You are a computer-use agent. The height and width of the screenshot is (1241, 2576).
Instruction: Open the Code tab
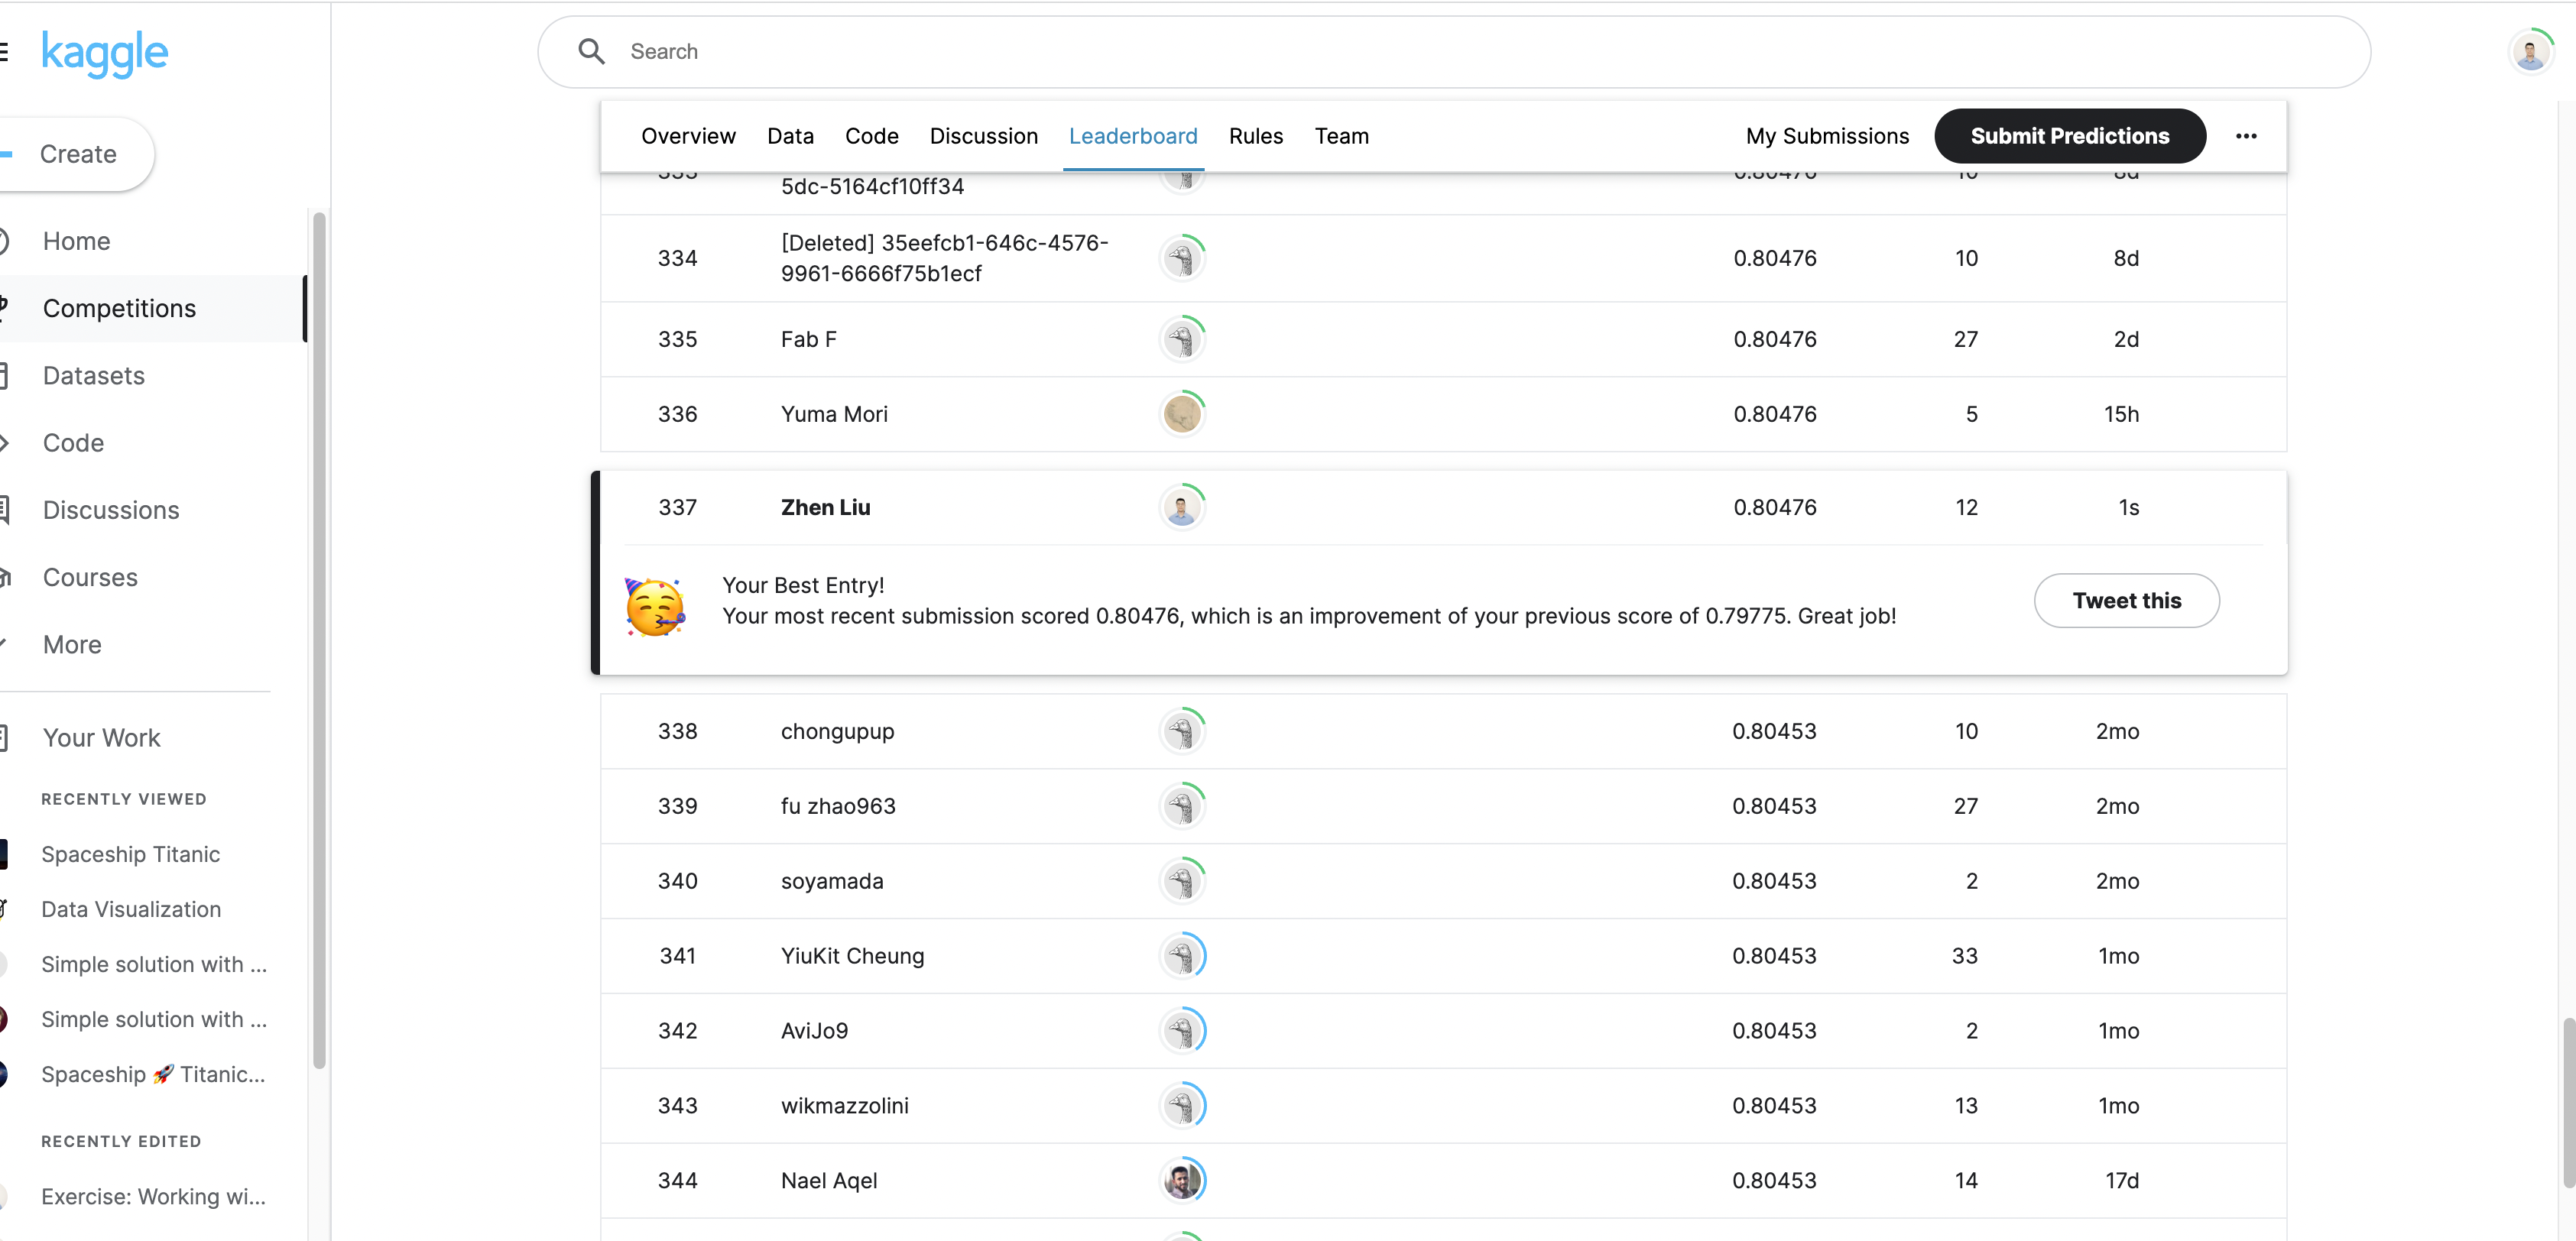(871, 136)
